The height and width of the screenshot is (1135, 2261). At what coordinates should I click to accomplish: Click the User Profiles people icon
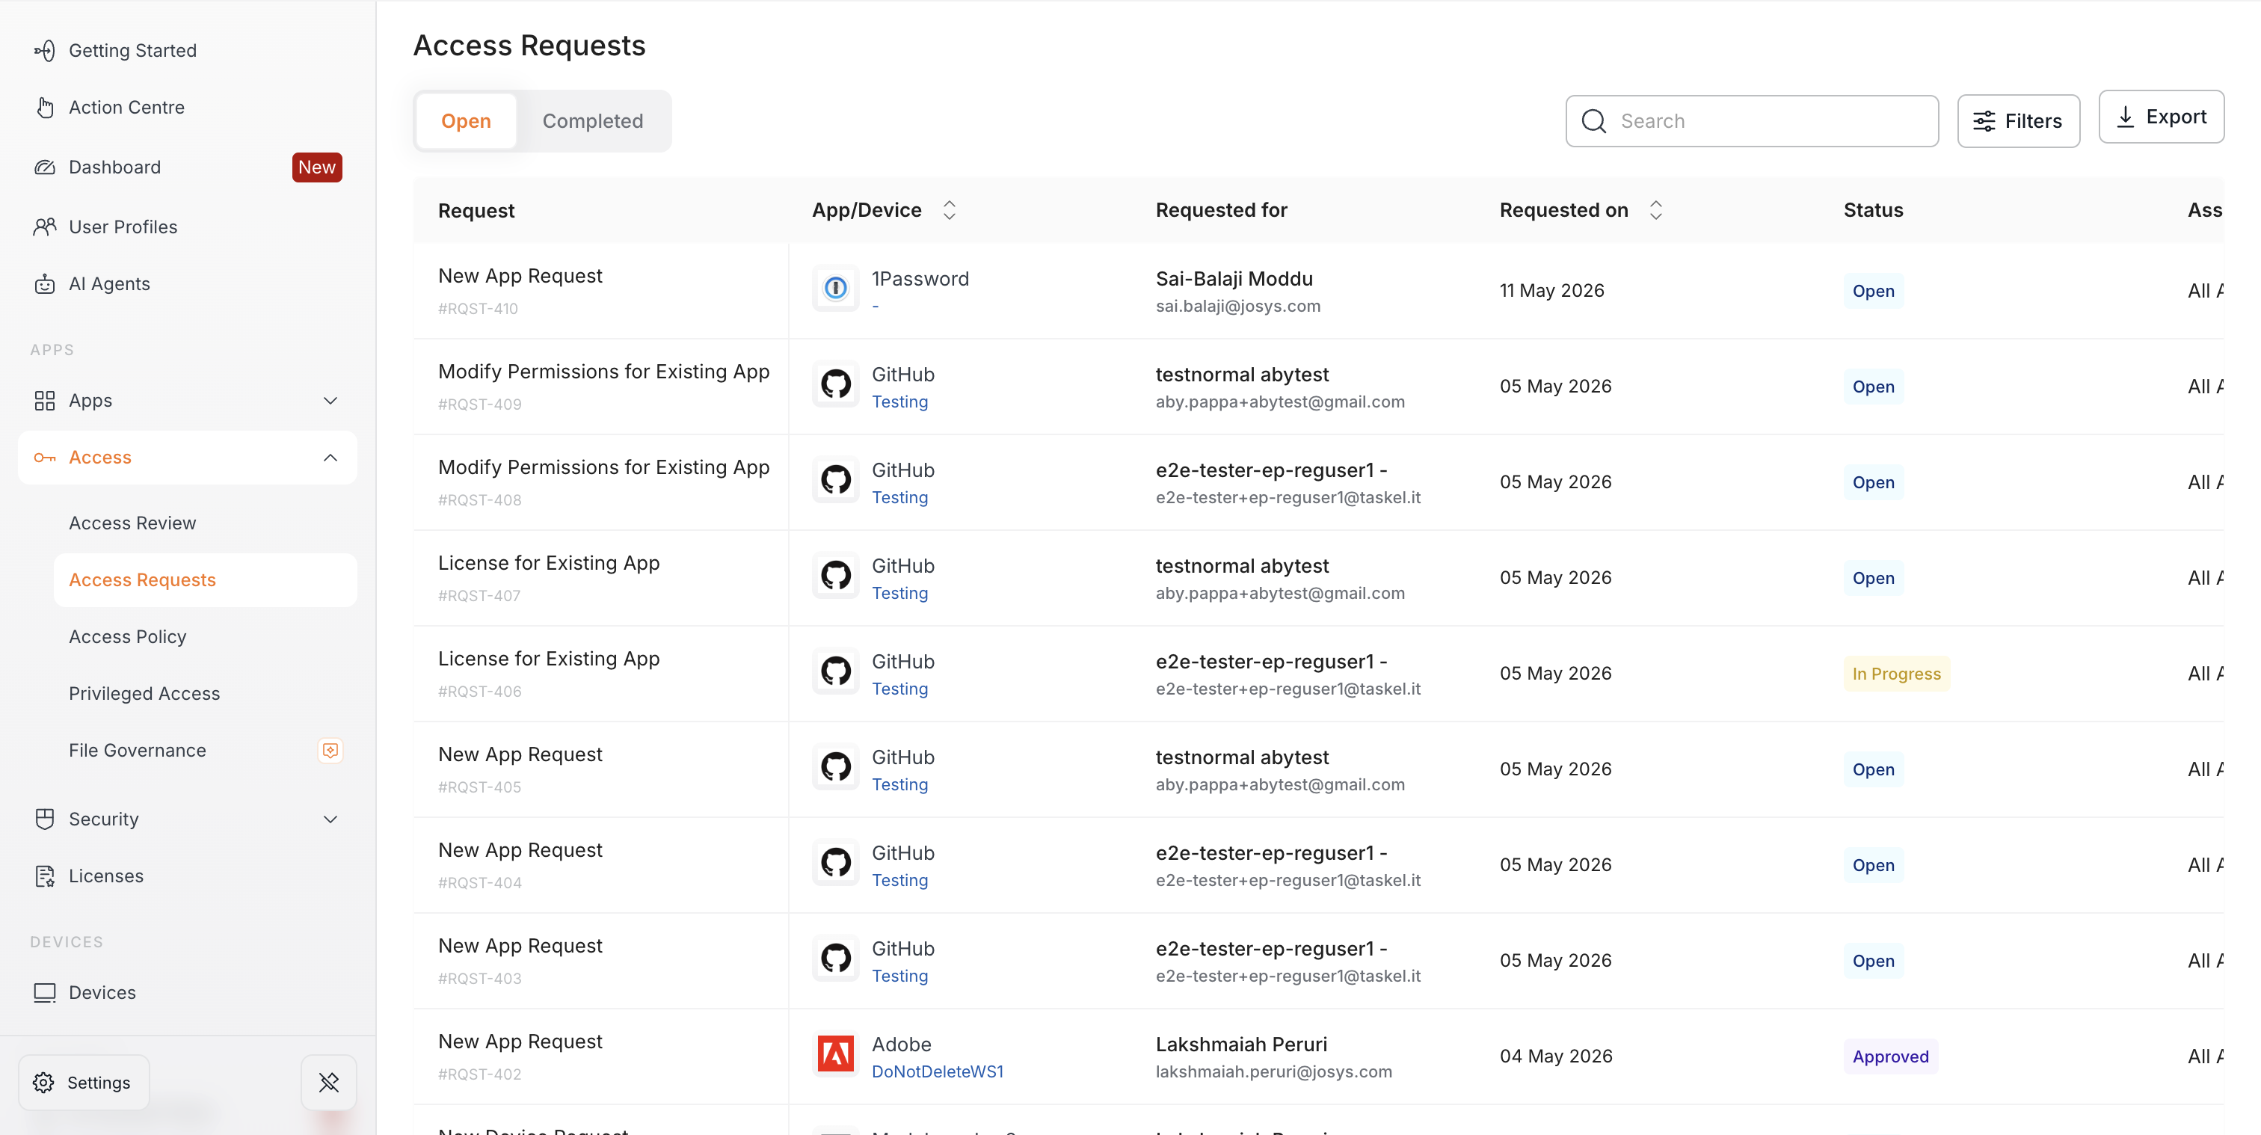coord(45,227)
